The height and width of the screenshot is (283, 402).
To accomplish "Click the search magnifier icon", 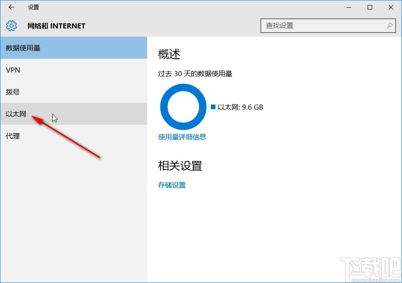I will click(389, 26).
